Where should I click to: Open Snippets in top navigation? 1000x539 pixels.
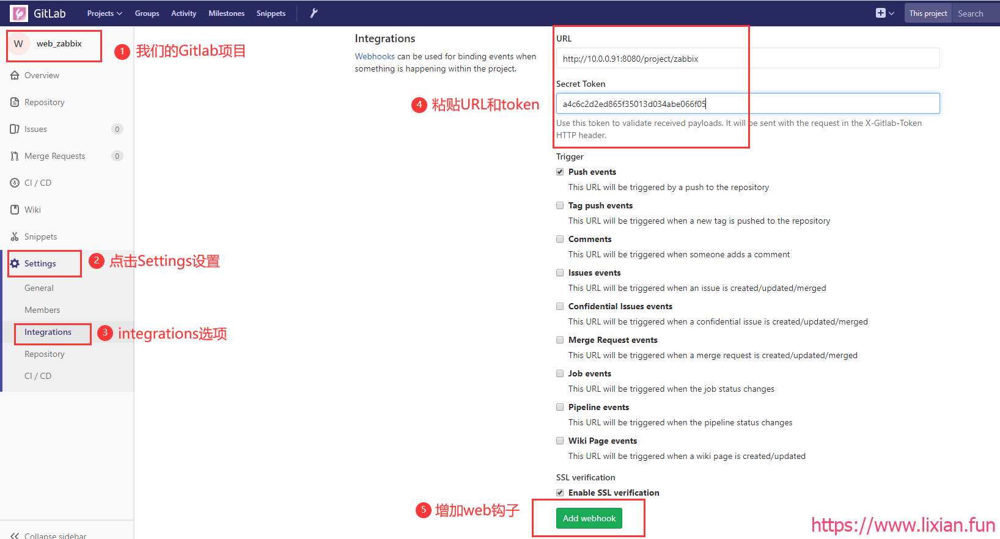[x=271, y=13]
